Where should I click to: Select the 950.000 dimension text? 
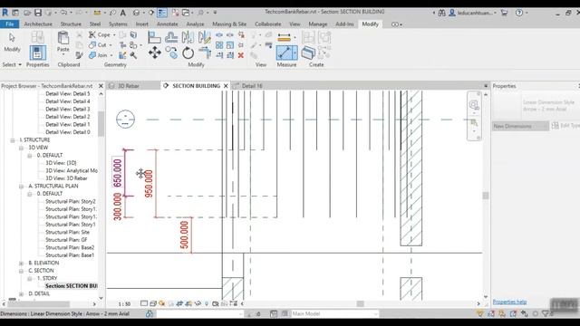(149, 183)
